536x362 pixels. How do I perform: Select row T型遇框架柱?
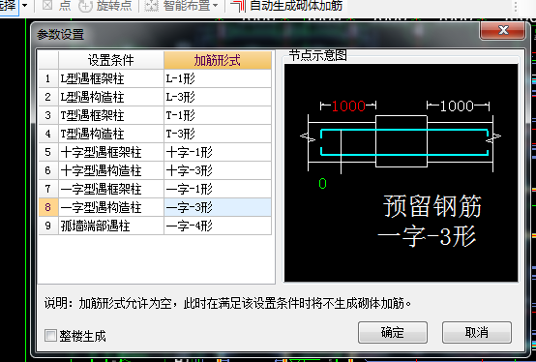pos(111,115)
